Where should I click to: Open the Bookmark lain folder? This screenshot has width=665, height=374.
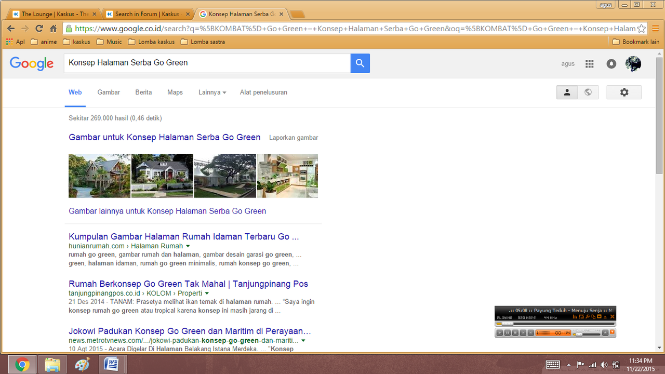coord(636,42)
